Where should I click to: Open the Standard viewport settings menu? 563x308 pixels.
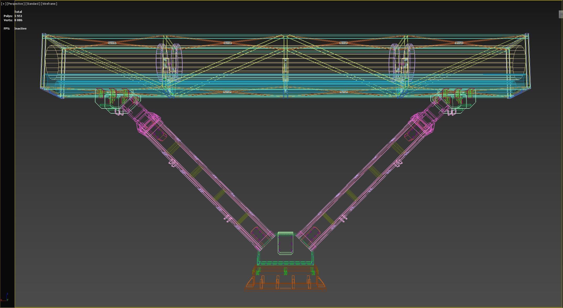pos(33,4)
